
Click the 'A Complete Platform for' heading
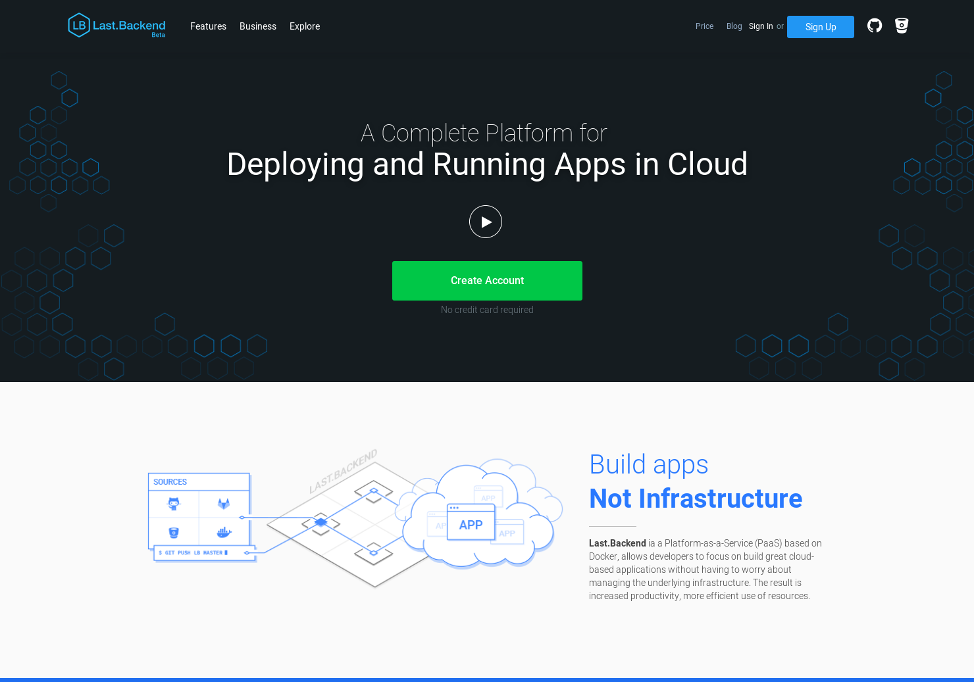point(484,134)
